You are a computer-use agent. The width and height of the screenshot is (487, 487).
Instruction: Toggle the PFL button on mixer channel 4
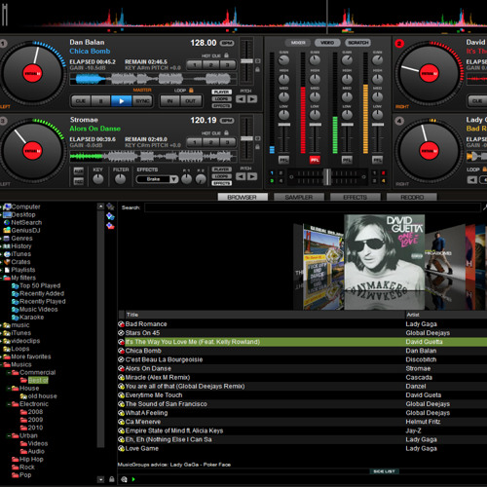click(377, 160)
